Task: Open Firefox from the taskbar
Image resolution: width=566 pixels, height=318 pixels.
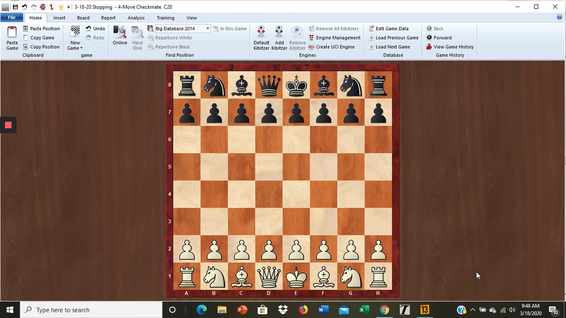Action: 303,310
